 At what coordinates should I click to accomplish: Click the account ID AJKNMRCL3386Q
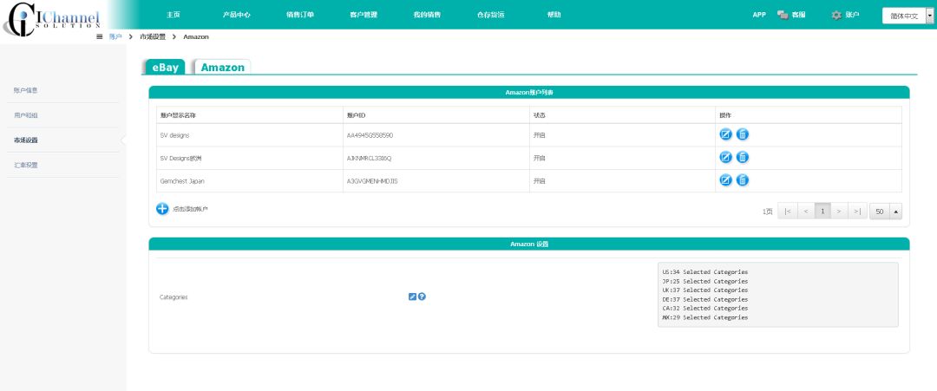click(369, 158)
